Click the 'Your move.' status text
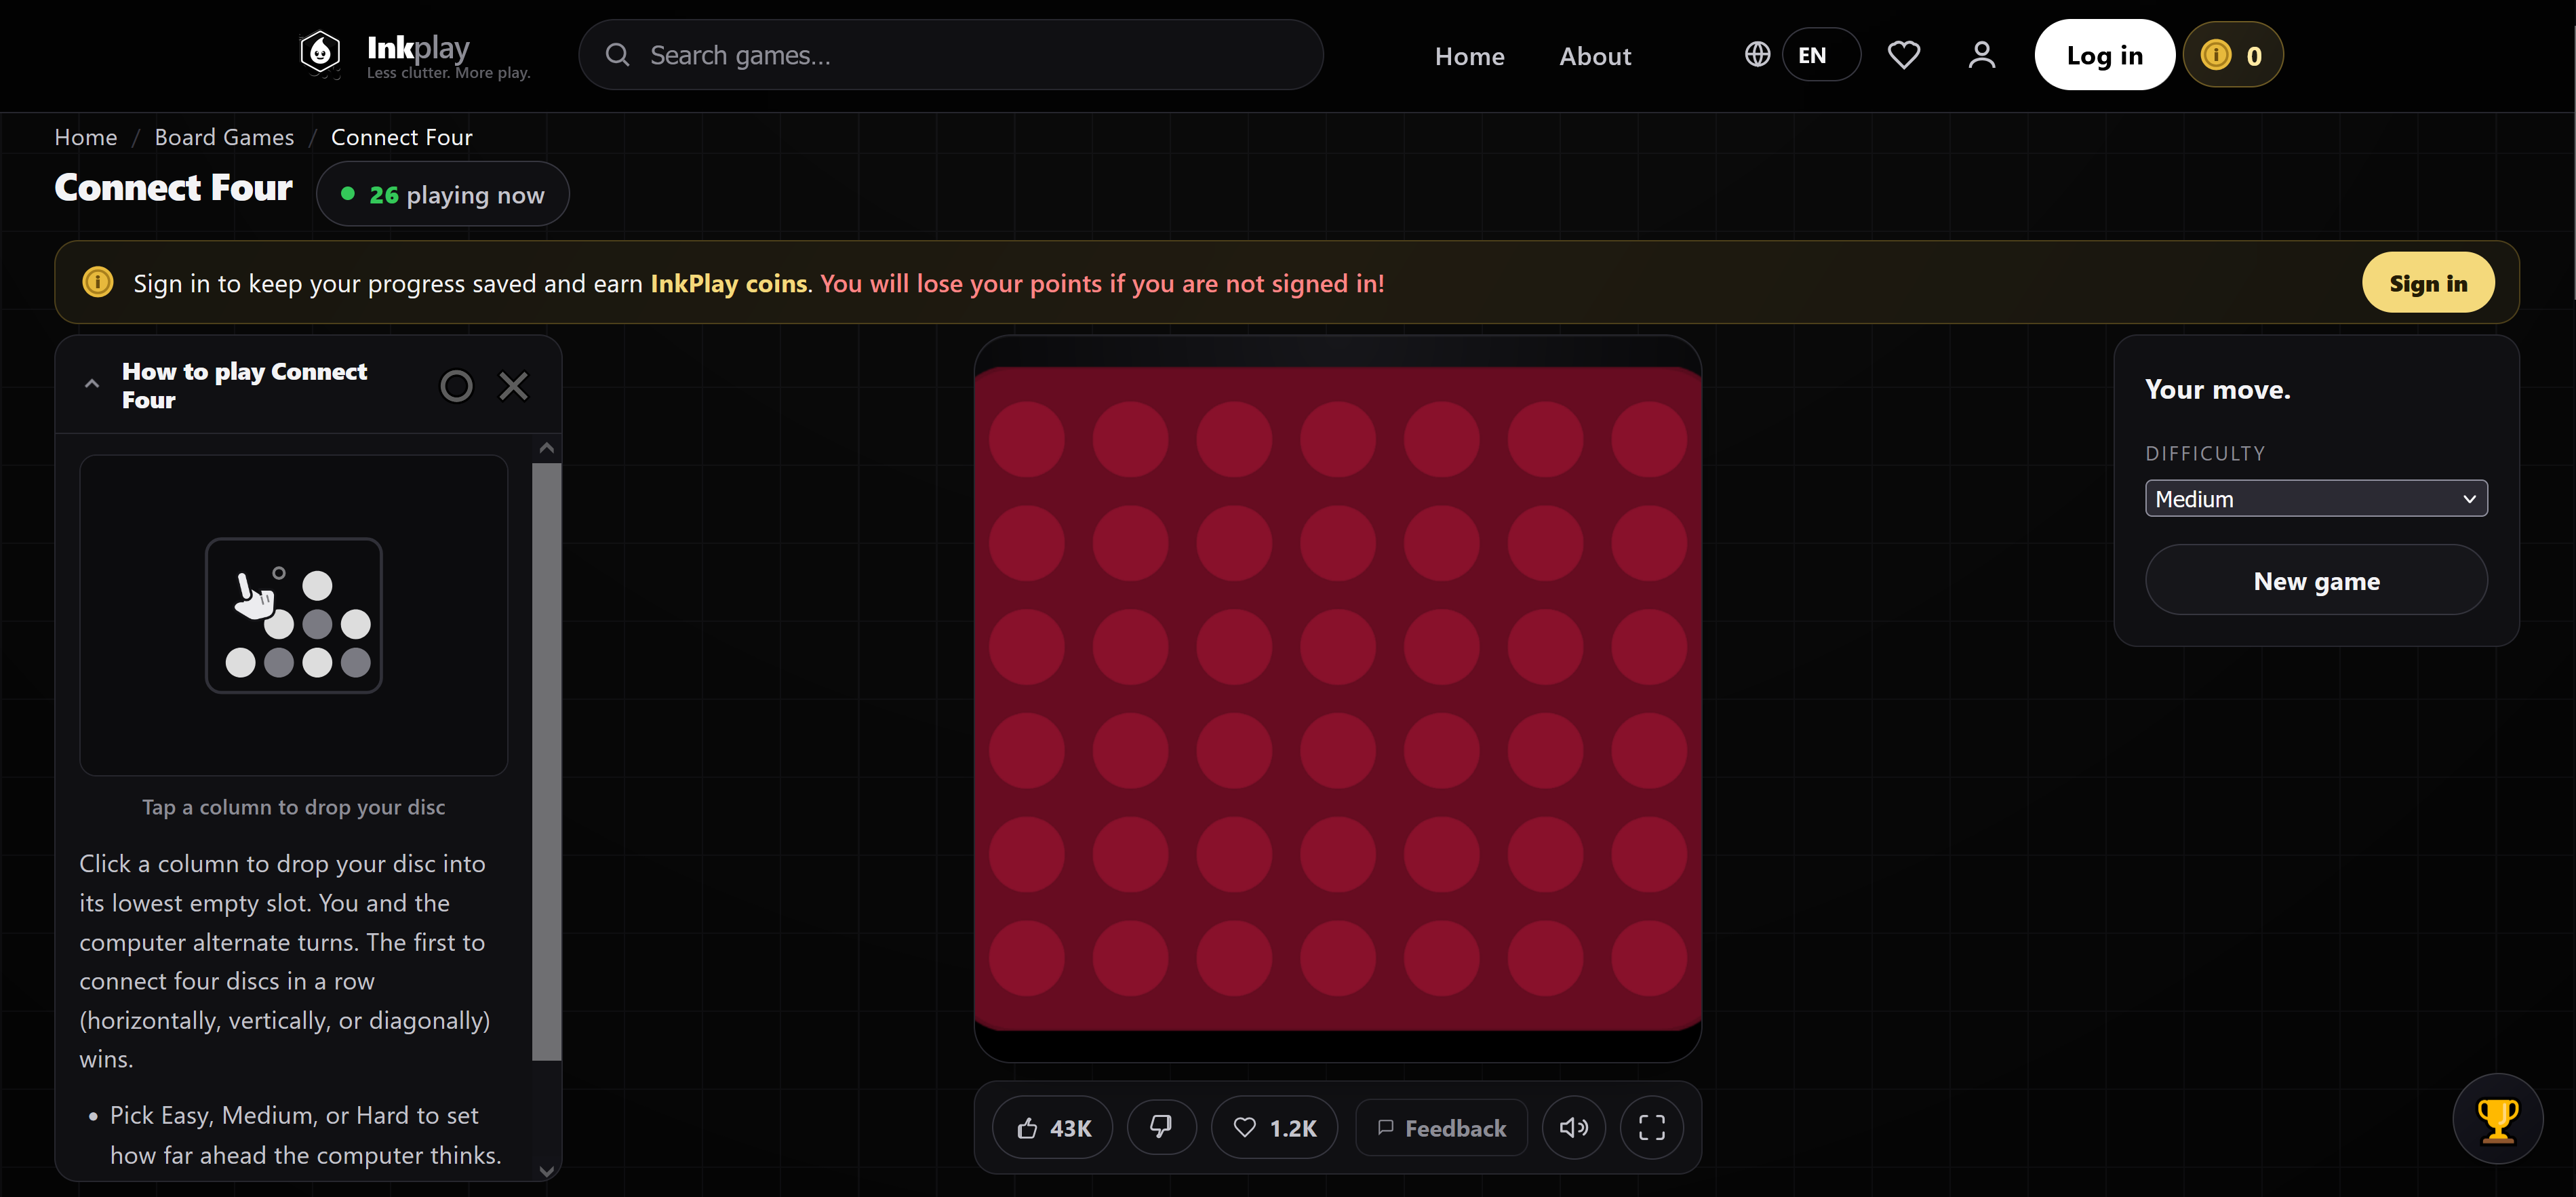This screenshot has height=1197, width=2576. 2217,389
